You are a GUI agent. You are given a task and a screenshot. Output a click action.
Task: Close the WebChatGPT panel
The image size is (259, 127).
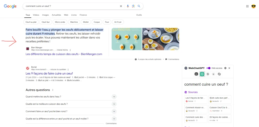(229, 68)
